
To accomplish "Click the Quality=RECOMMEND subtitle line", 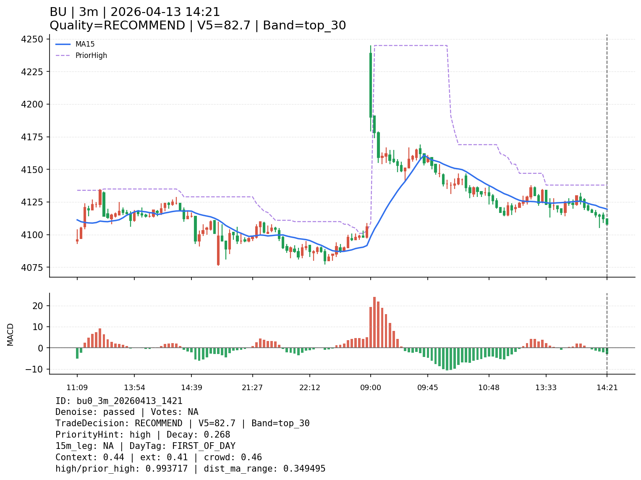I will (198, 26).
